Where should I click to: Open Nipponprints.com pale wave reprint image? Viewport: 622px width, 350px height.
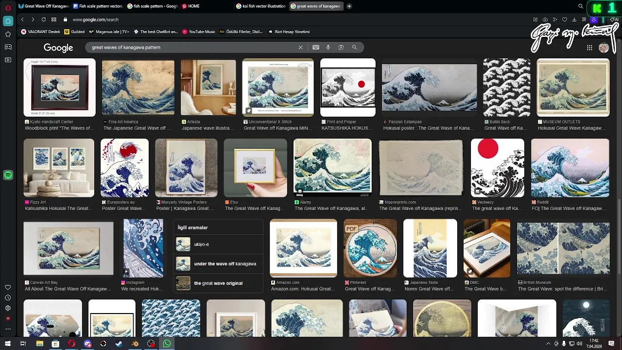(x=421, y=168)
